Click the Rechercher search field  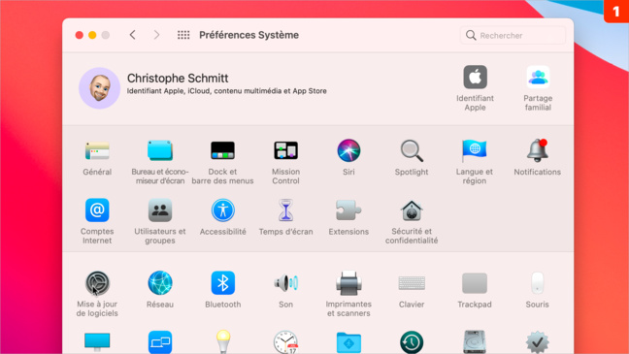513,35
